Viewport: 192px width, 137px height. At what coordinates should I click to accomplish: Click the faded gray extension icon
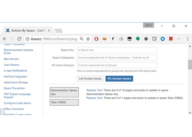pyautogui.click(x=179, y=39)
